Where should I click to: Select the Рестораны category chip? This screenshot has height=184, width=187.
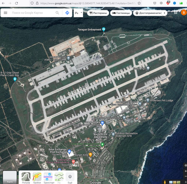99,13
